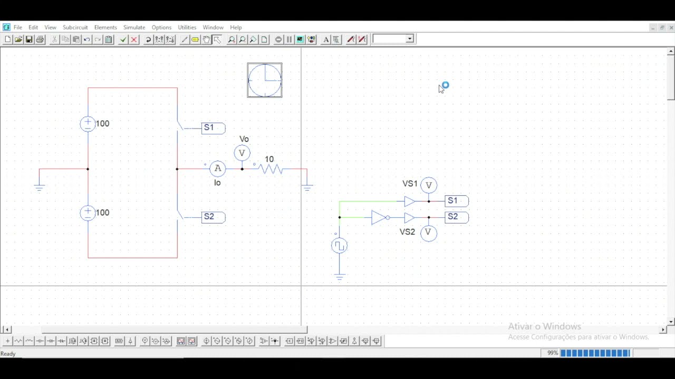Image resolution: width=675 pixels, height=379 pixels.
Task: Undo the last edit
Action: (x=87, y=39)
